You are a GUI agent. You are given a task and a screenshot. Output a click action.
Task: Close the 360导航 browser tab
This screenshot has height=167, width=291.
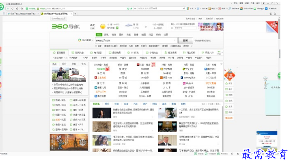click(72, 14)
